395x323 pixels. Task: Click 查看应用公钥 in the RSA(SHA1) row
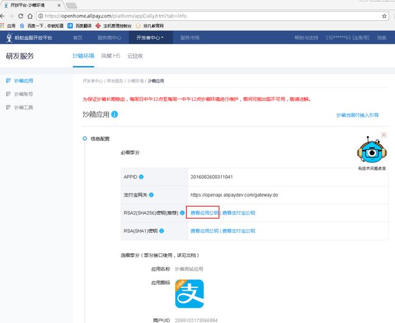pos(204,231)
